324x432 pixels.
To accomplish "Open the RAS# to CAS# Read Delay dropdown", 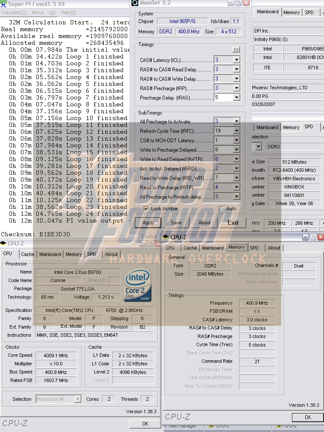I will (x=236, y=69).
